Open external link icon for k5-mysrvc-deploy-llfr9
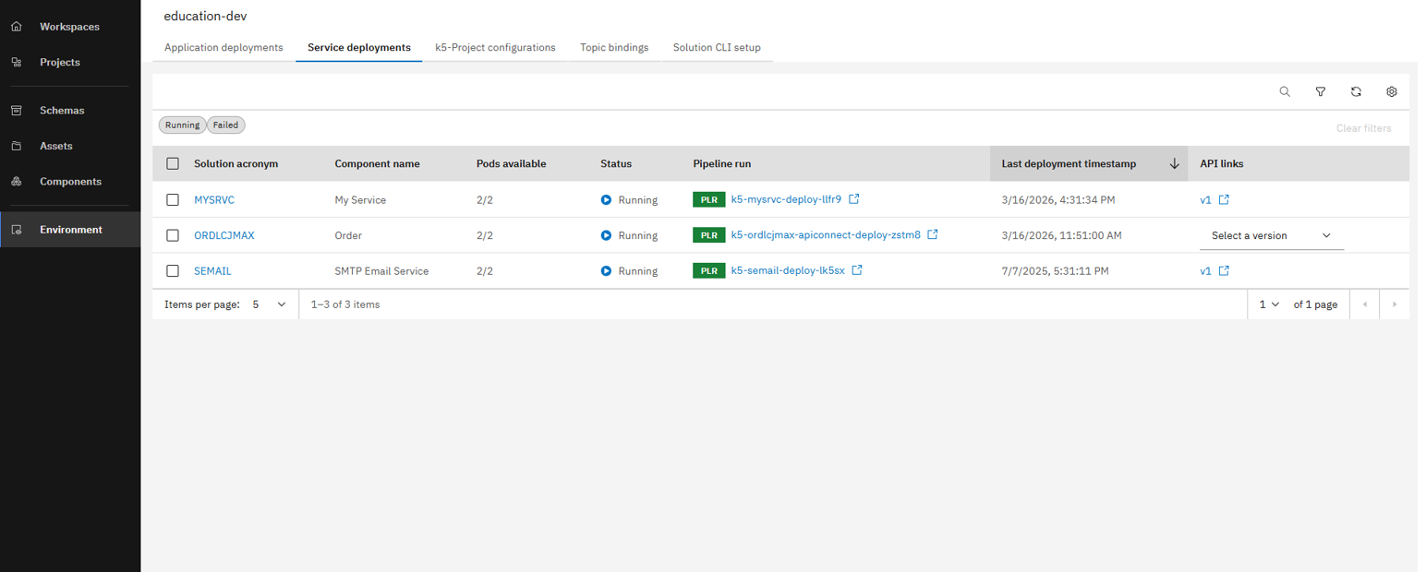The width and height of the screenshot is (1426, 572). 854,199
